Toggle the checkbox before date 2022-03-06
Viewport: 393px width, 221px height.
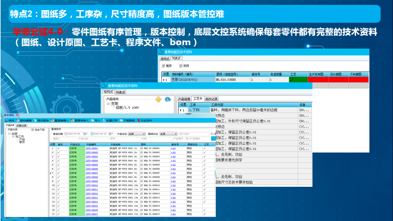coord(66,134)
